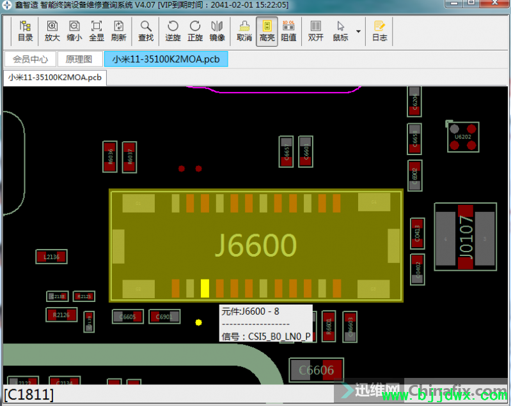Select capacitor C6601 above the connector

click(306, 151)
